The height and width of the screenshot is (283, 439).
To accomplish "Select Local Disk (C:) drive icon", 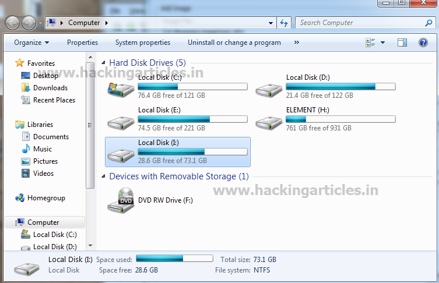I will [x=121, y=90].
